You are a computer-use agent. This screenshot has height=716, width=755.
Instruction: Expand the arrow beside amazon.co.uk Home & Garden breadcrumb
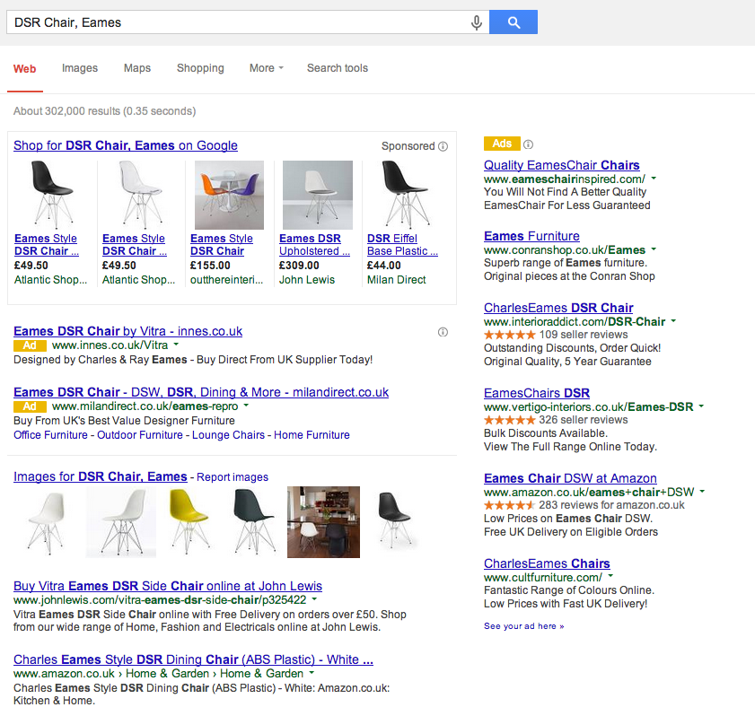312,673
